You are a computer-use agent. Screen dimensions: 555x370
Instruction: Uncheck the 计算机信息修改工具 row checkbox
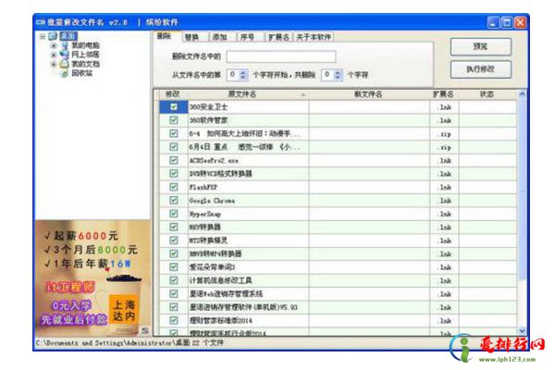point(174,280)
